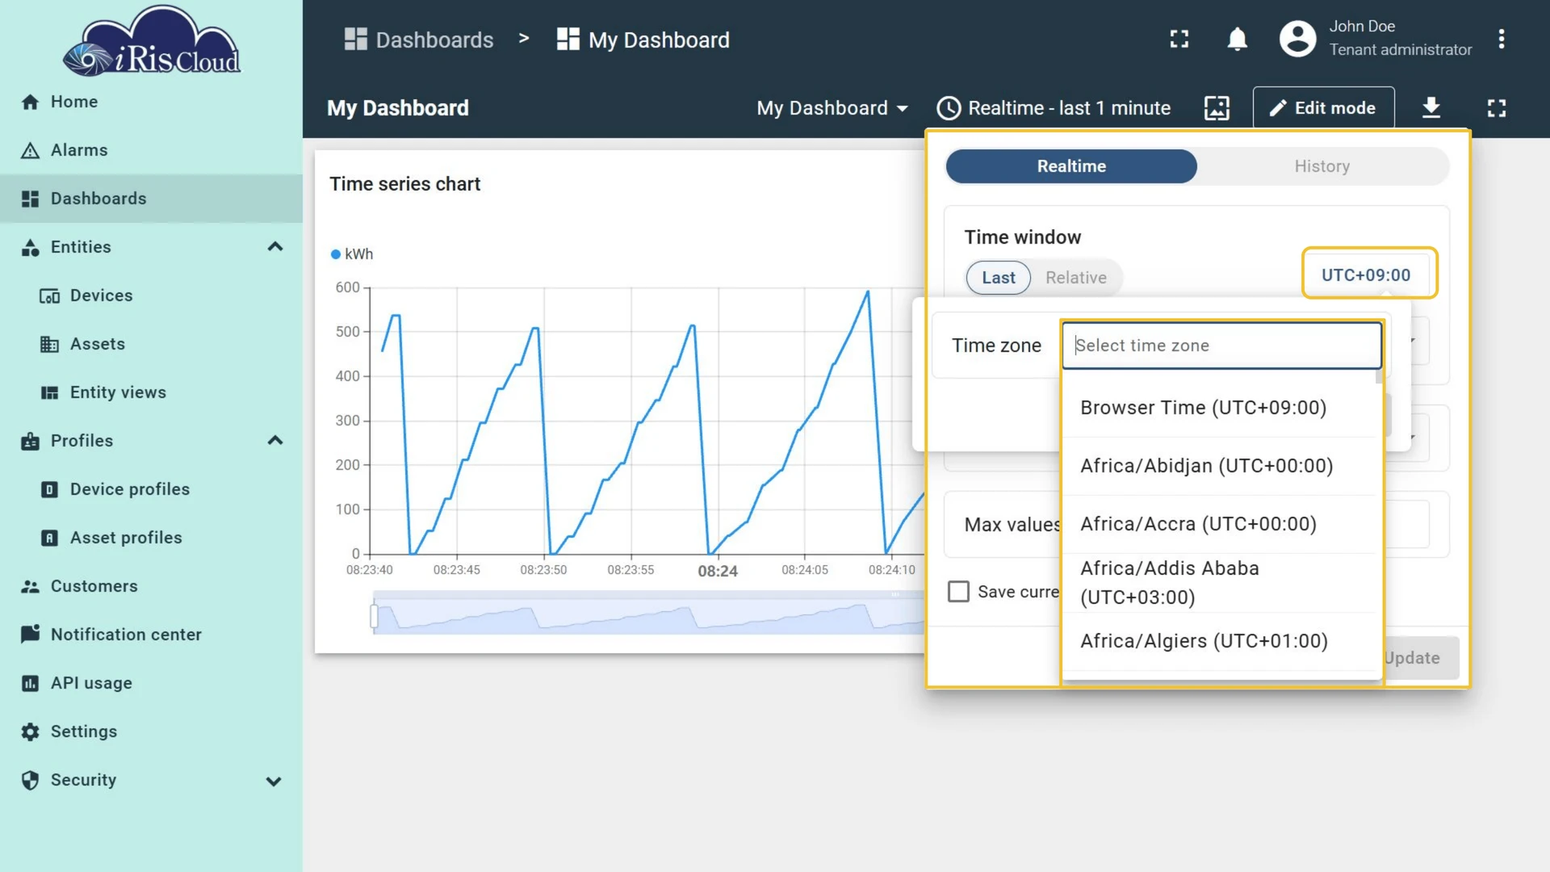Click the John Doe profile avatar

[1297, 39]
